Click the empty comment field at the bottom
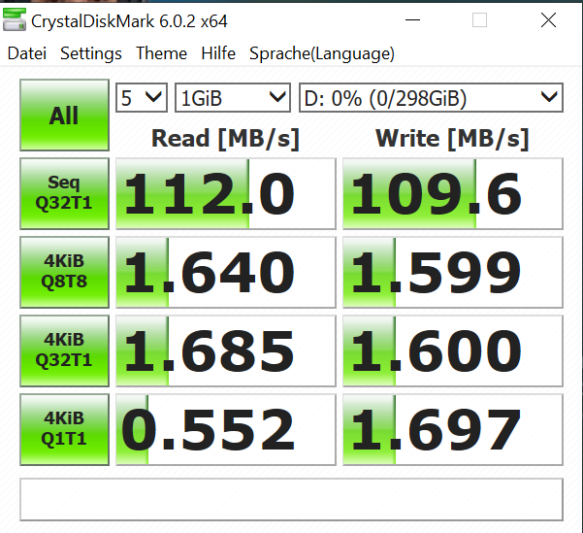583x533 pixels. (291, 499)
